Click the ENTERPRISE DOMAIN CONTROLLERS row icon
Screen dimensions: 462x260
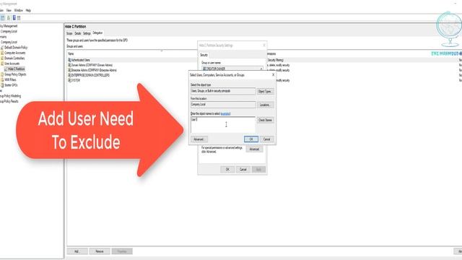(69, 75)
